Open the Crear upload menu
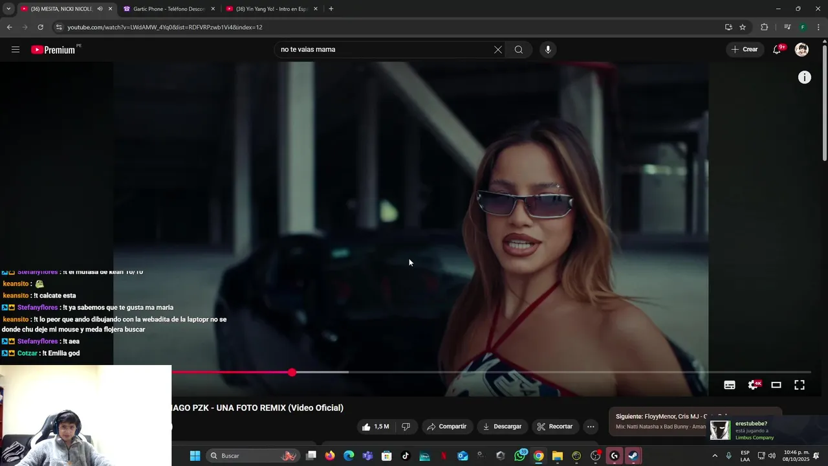Image resolution: width=828 pixels, height=466 pixels. point(744,49)
